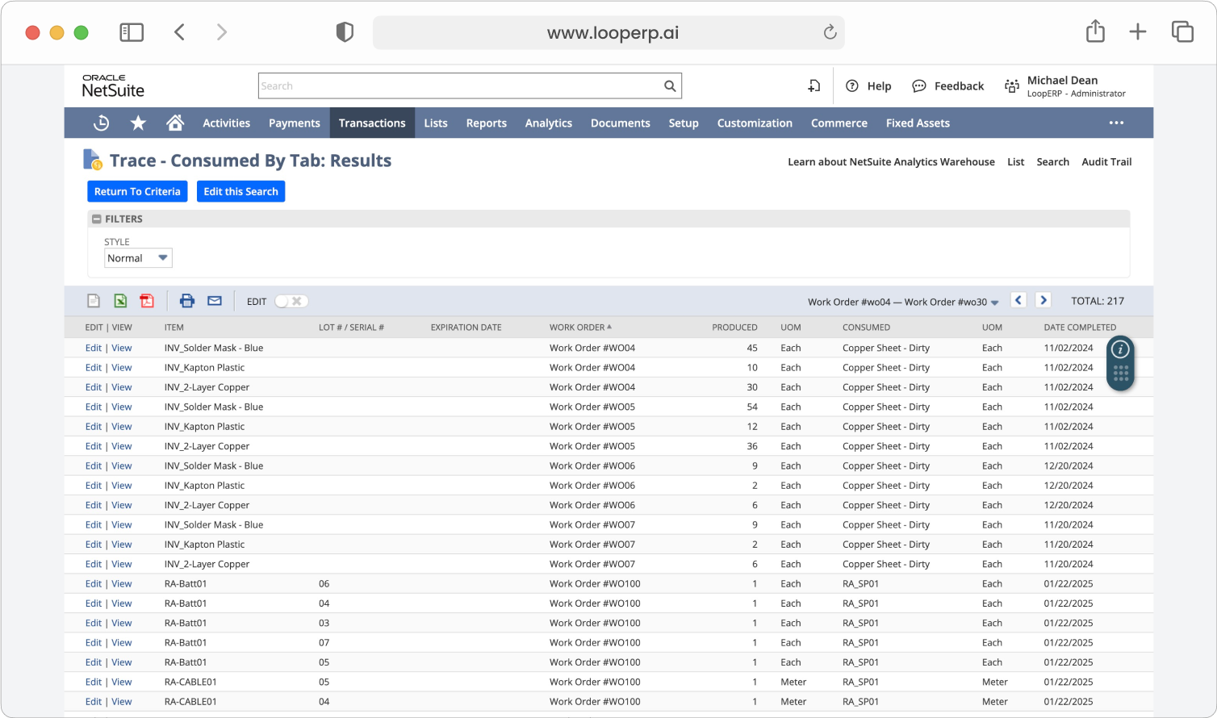Toggle the sidebar in the browser
The height and width of the screenshot is (718, 1217).
(132, 32)
